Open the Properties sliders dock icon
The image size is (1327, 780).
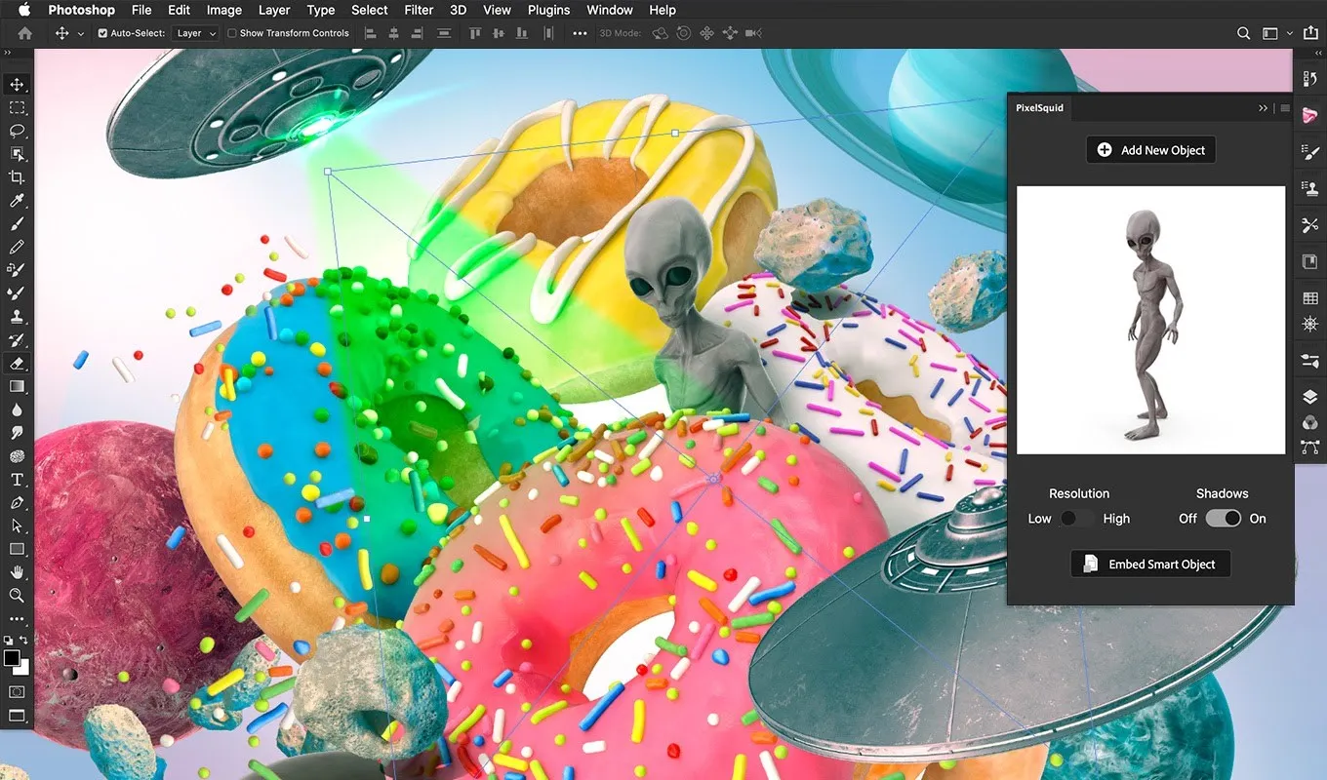(1309, 361)
